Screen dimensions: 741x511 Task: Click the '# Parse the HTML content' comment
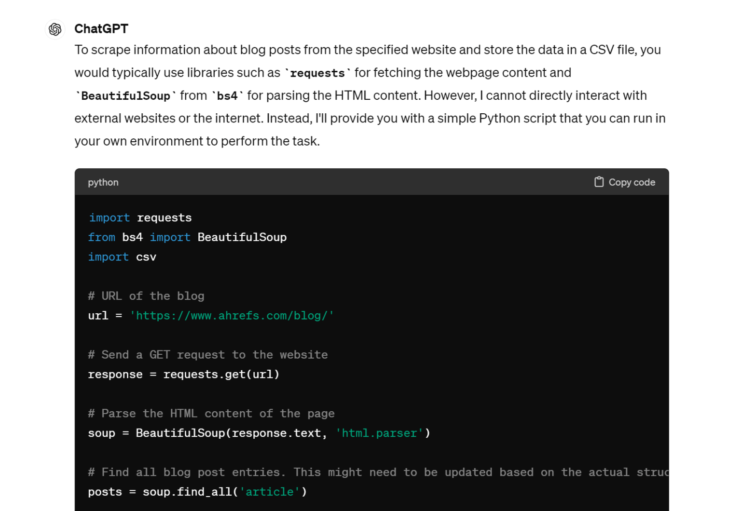pyautogui.click(x=211, y=414)
